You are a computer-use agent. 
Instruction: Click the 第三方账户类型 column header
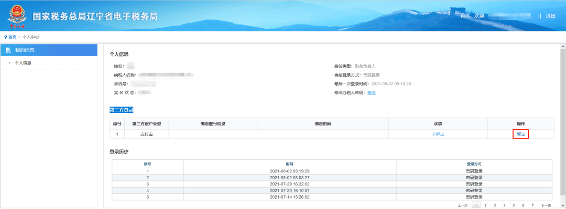point(147,124)
